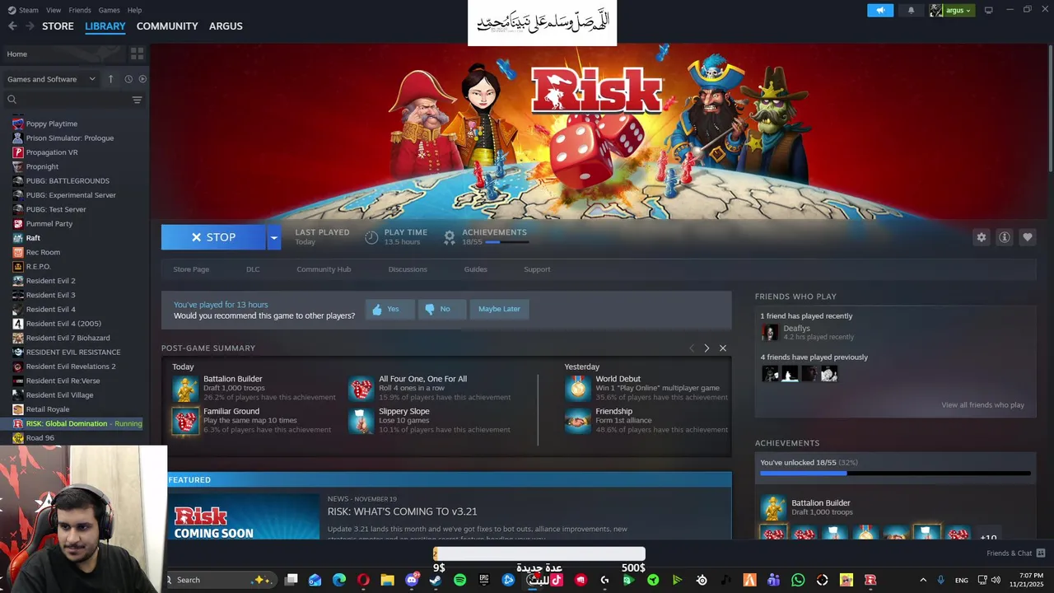Open the Familiar Ground achievement icon

tap(186, 420)
